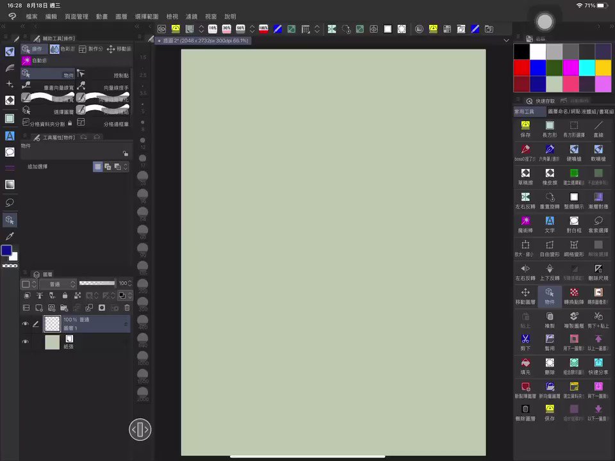Viewport: 615px width, 461px height.
Task: Click 硬噴槍 hard airbrush in quick access
Action: (x=574, y=153)
